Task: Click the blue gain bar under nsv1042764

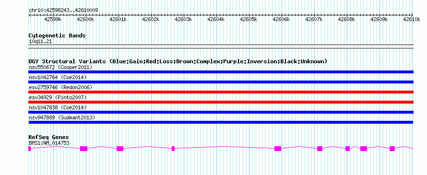Action: click(x=221, y=82)
